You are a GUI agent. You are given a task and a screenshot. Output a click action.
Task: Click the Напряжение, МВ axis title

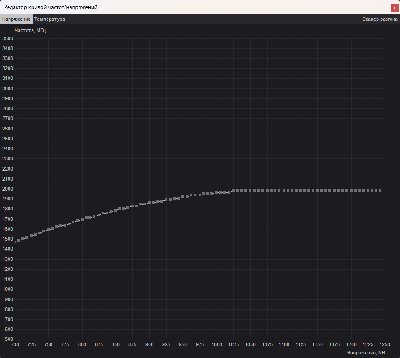(x=366, y=353)
